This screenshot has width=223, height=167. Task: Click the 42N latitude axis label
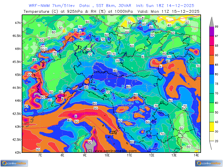click(17, 152)
